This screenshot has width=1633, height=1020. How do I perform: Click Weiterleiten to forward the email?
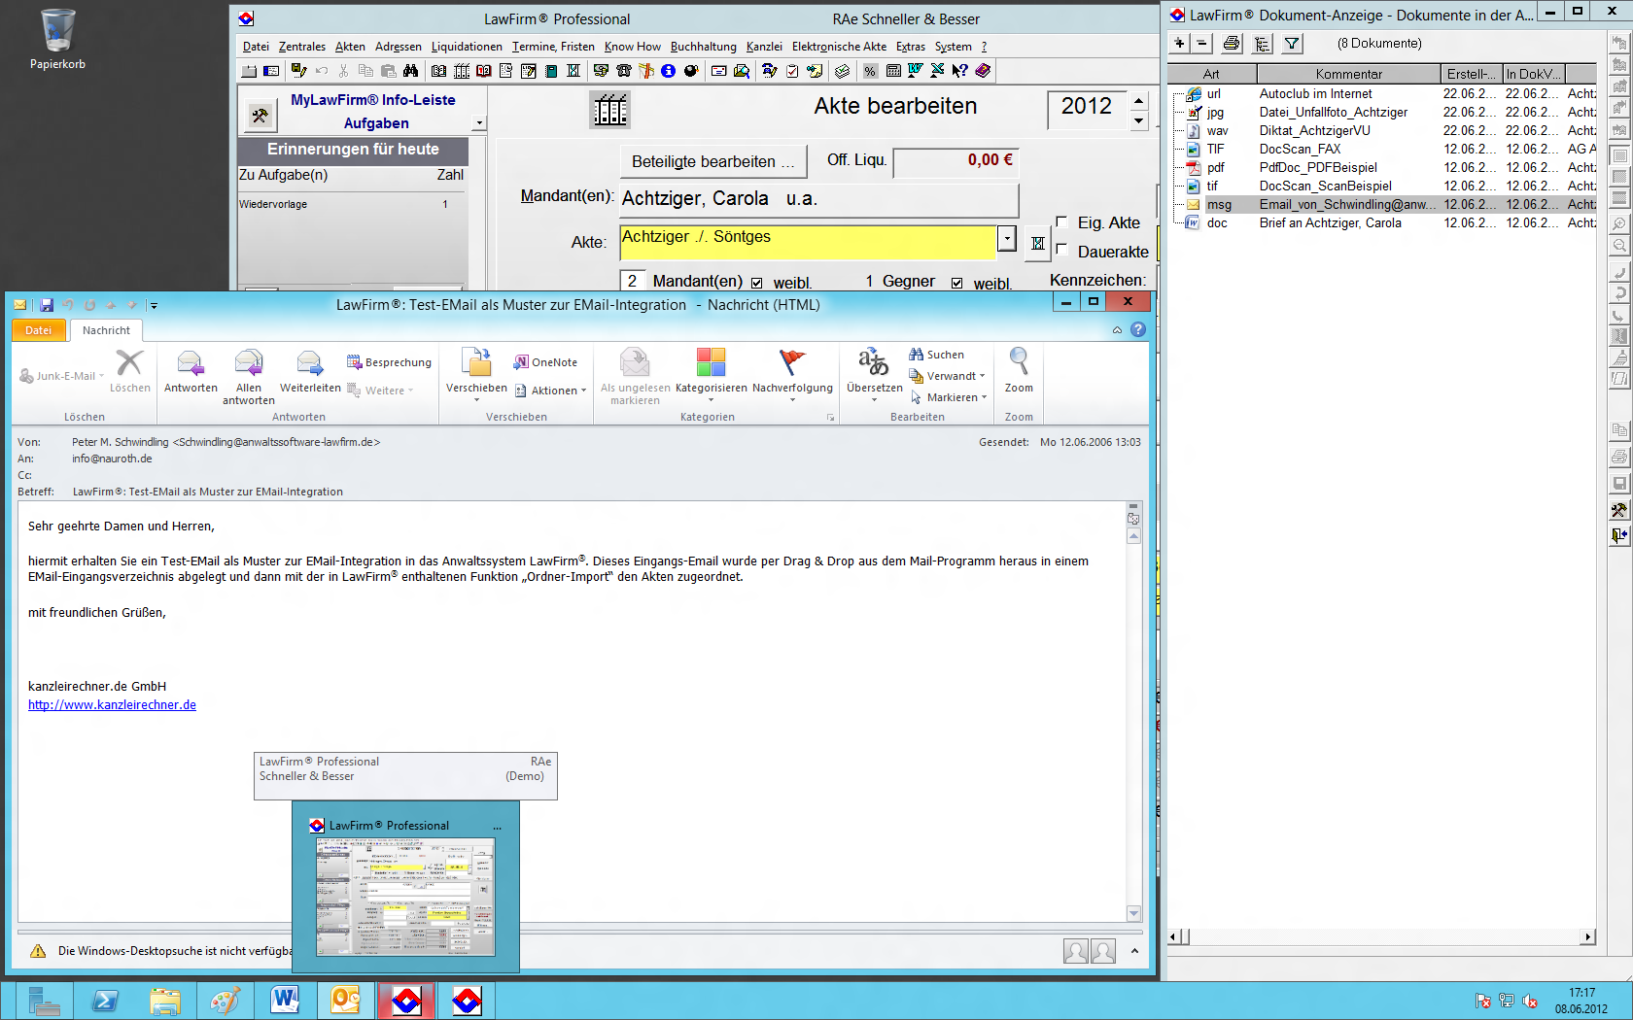tap(310, 365)
